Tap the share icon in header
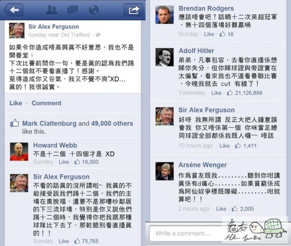The height and width of the screenshot is (246, 291). [x=134, y=10]
